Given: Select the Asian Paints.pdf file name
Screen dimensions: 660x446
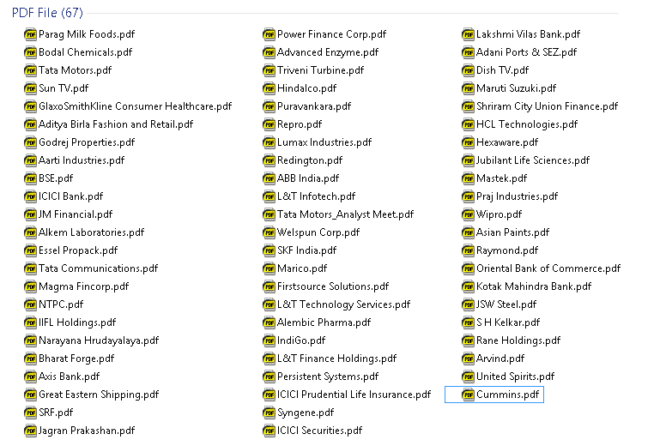Looking at the screenshot, I should (512, 232).
